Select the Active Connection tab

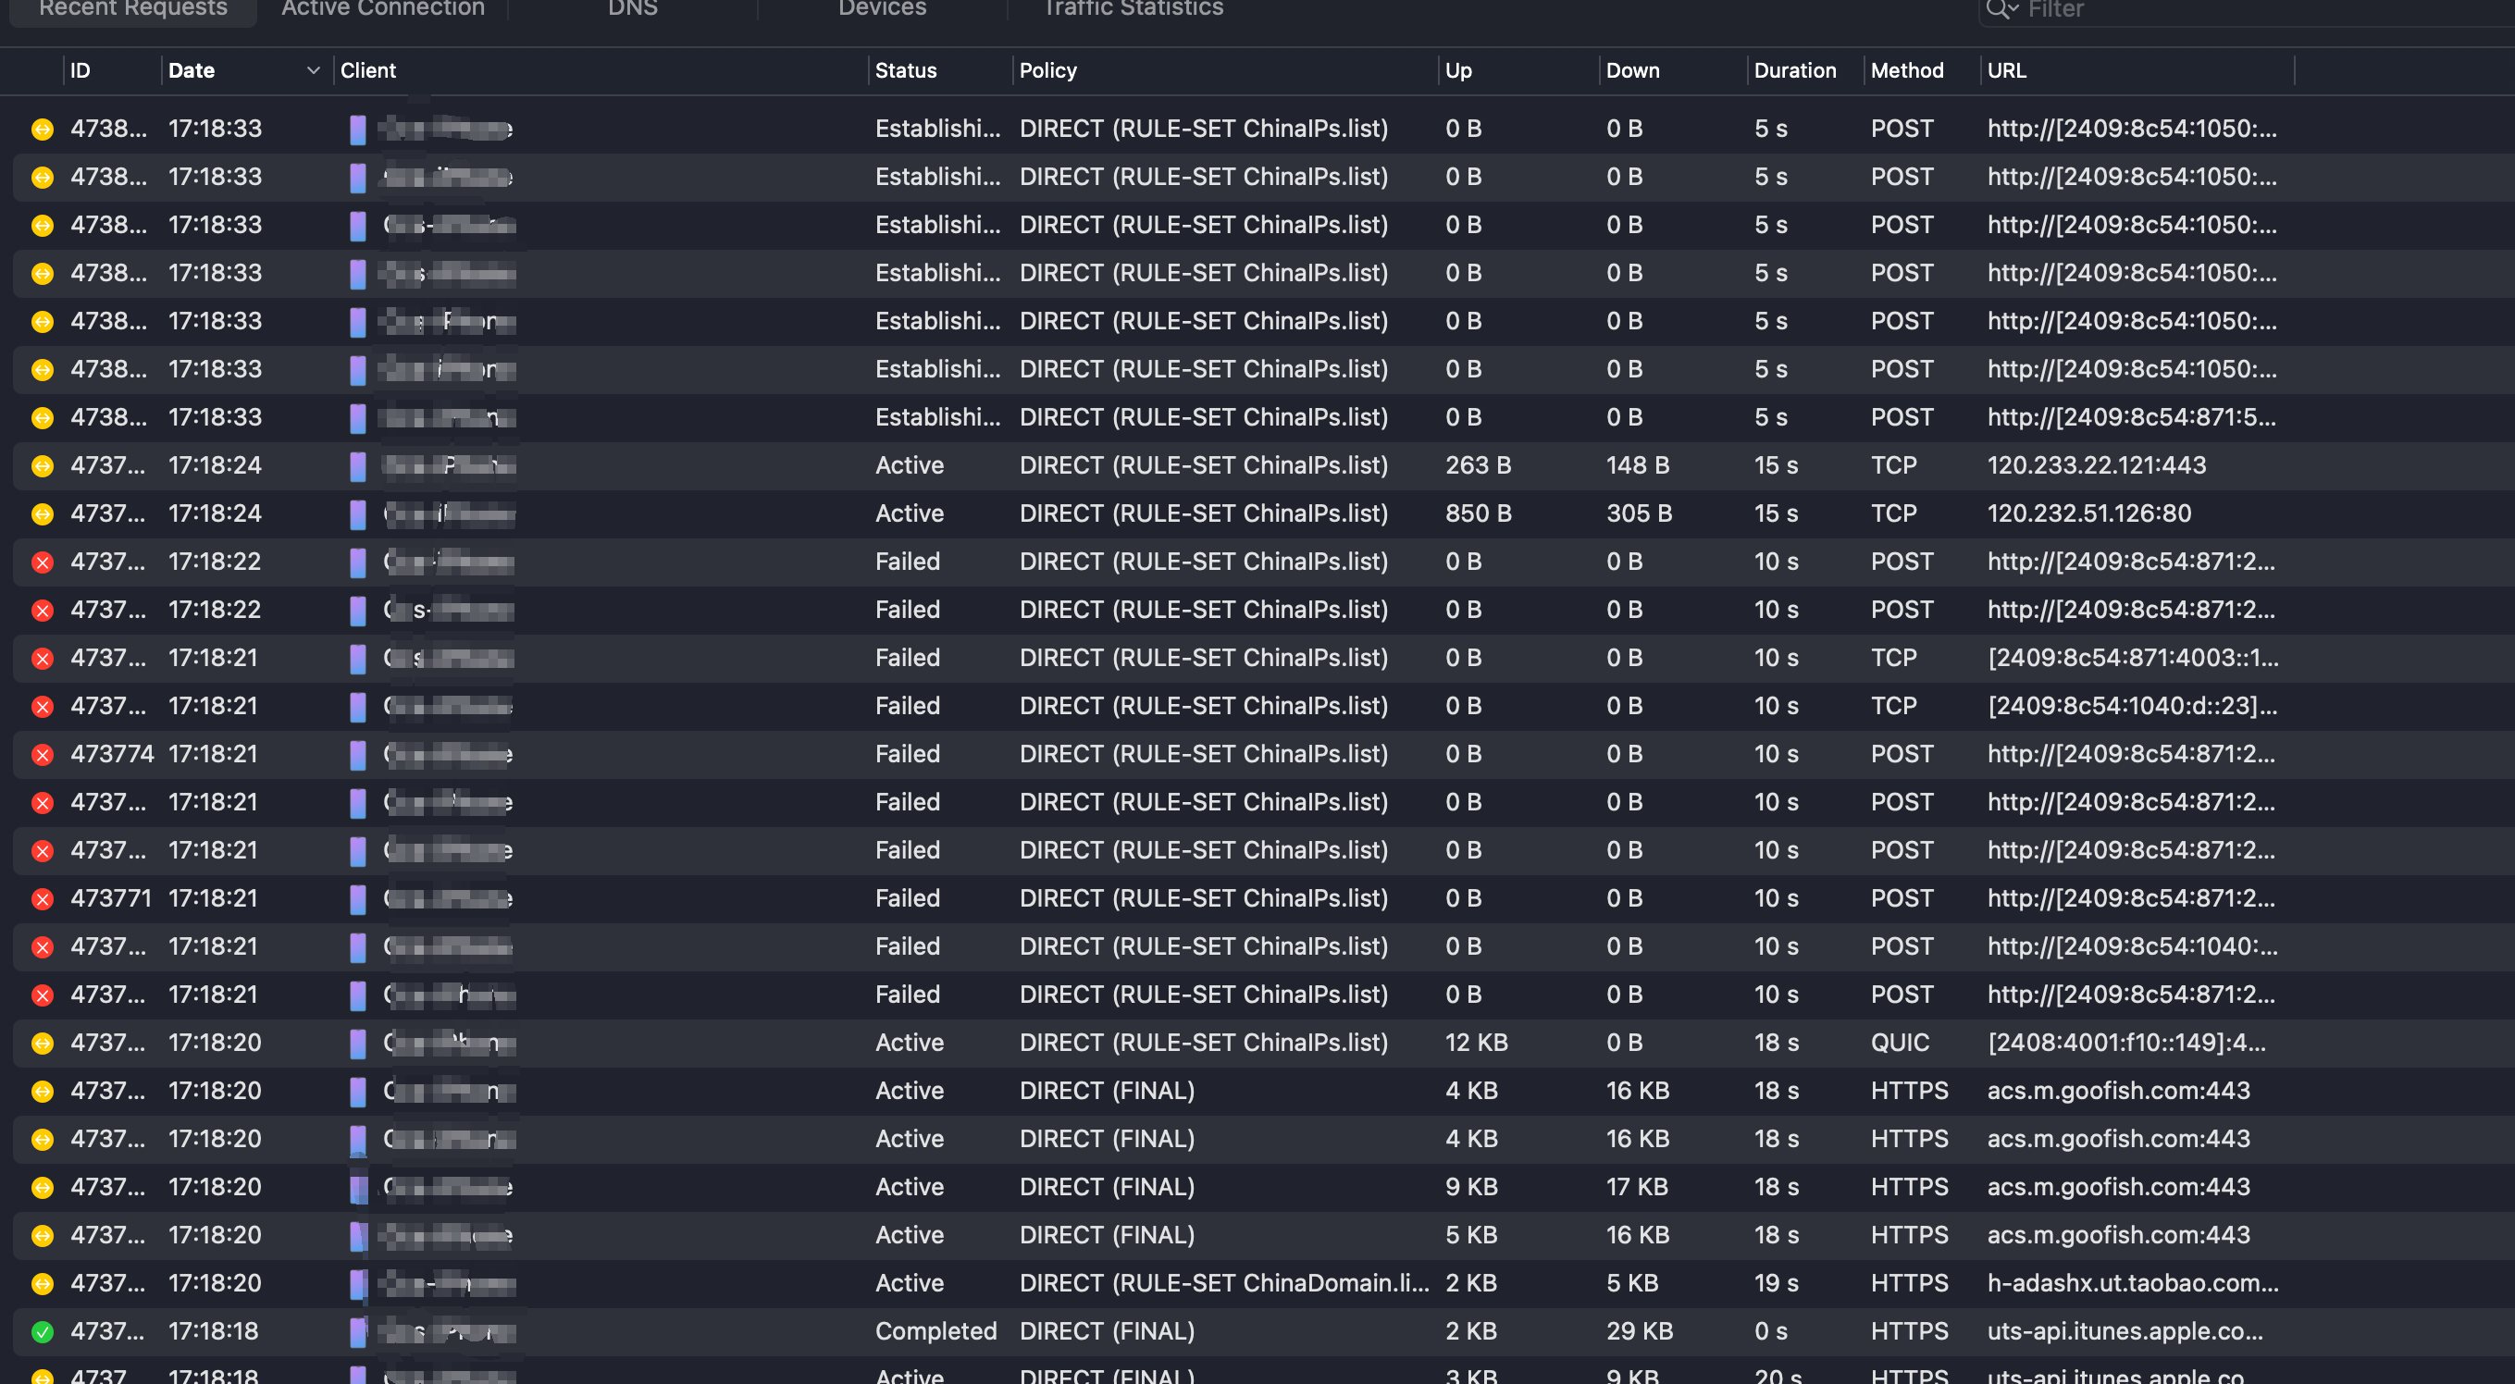coord(383,8)
